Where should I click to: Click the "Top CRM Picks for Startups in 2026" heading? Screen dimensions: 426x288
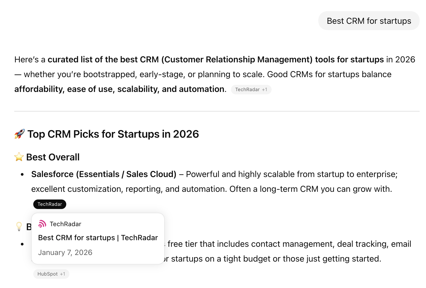point(113,134)
